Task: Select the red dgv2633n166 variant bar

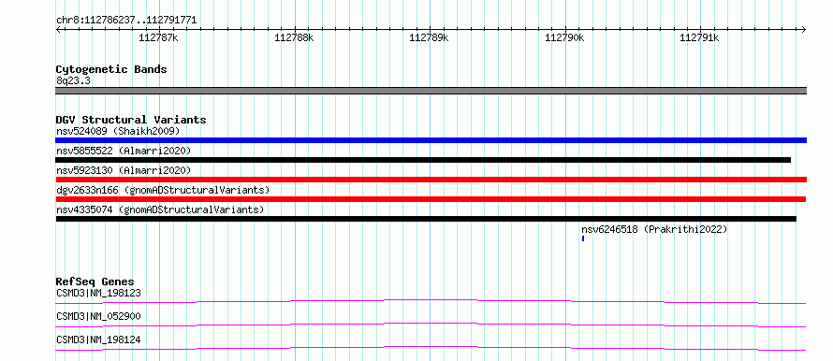Action: click(x=431, y=199)
